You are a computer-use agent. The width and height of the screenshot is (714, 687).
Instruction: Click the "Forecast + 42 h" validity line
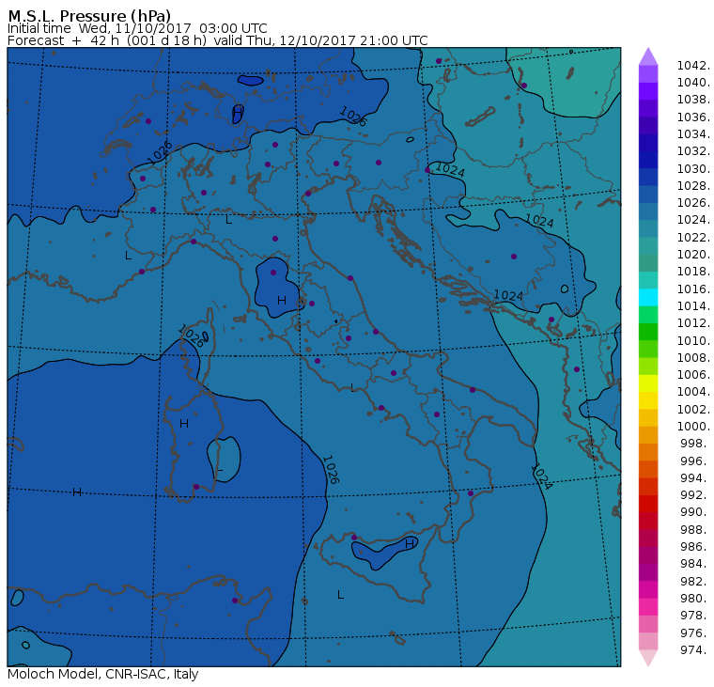point(217,40)
